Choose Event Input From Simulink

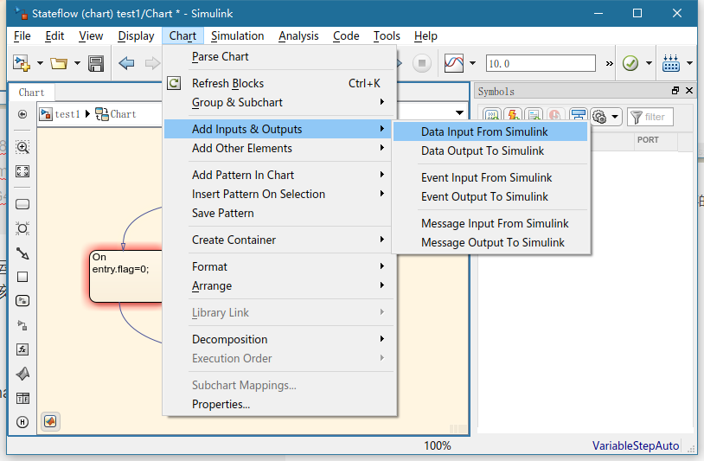[x=490, y=178]
